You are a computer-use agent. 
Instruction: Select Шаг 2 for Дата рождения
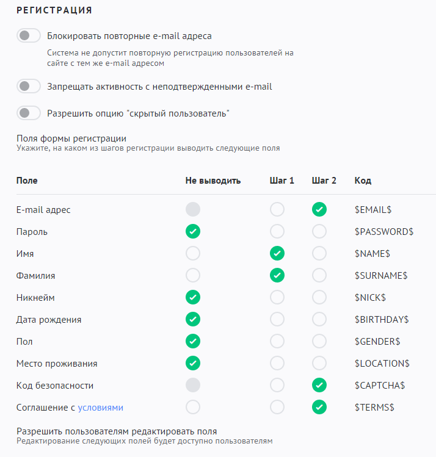(319, 320)
